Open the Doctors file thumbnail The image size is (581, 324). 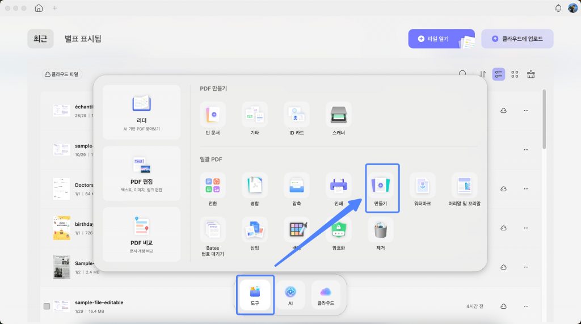tap(61, 189)
